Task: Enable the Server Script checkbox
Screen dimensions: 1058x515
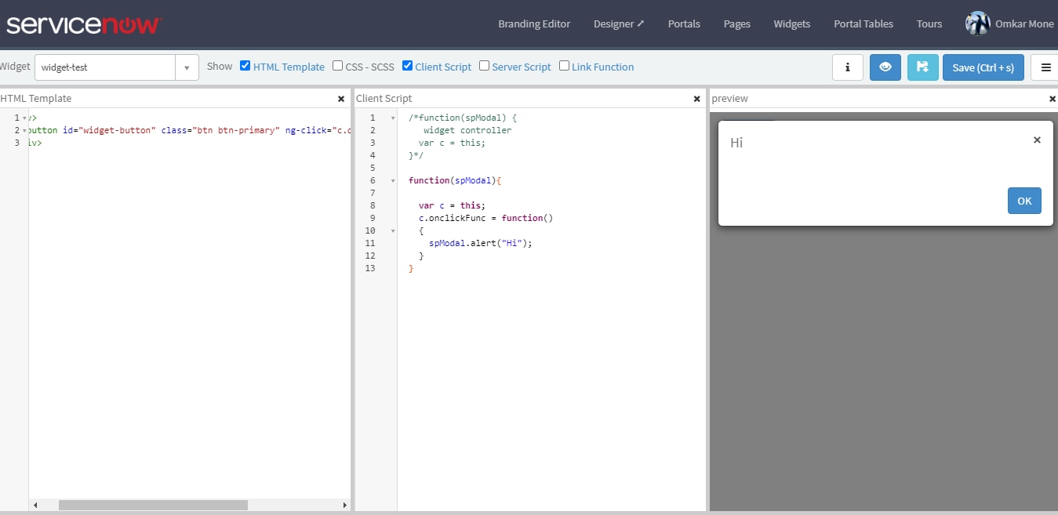Action: (484, 66)
